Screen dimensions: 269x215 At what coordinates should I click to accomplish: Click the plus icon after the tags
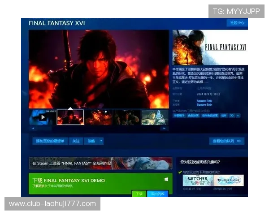[238, 115]
